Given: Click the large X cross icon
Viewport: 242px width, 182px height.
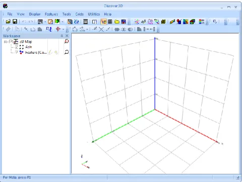Looking at the screenshot, I should pos(101,29).
